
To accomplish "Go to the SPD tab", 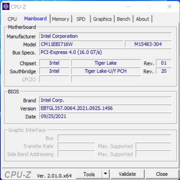I will [x=81, y=19].
